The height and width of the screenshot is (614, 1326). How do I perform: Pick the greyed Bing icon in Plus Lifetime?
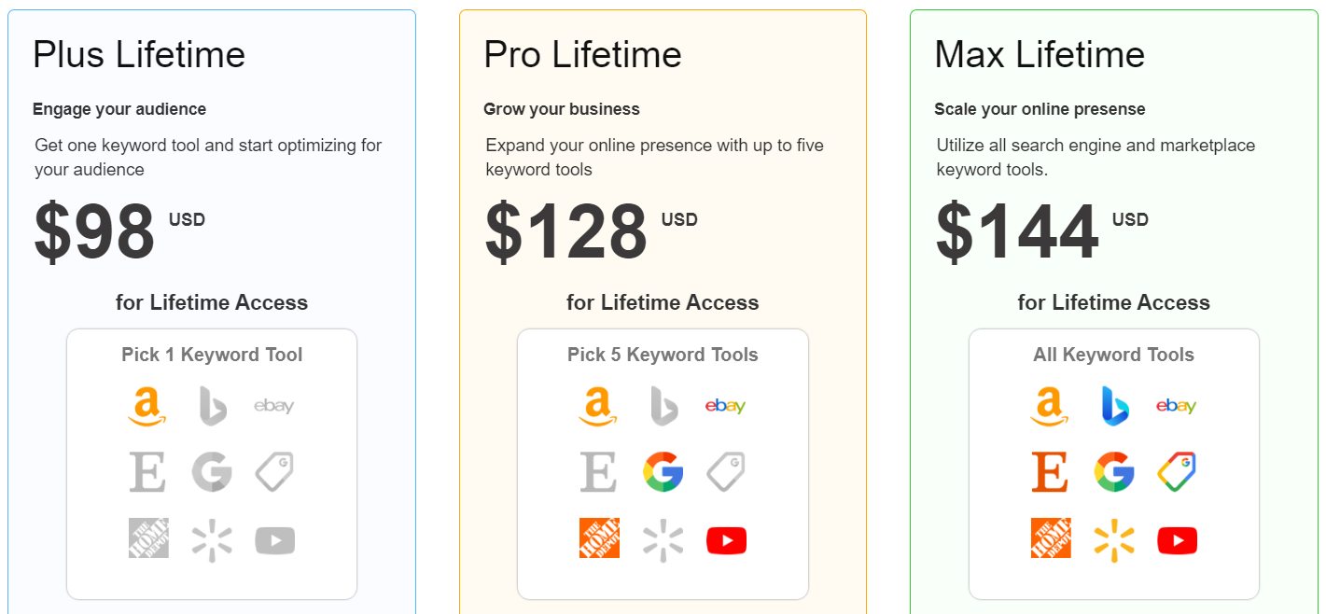212,406
